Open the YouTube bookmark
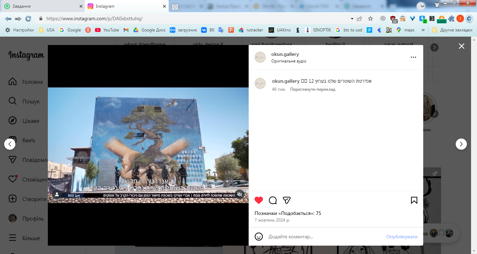477x254 pixels. 107,30
